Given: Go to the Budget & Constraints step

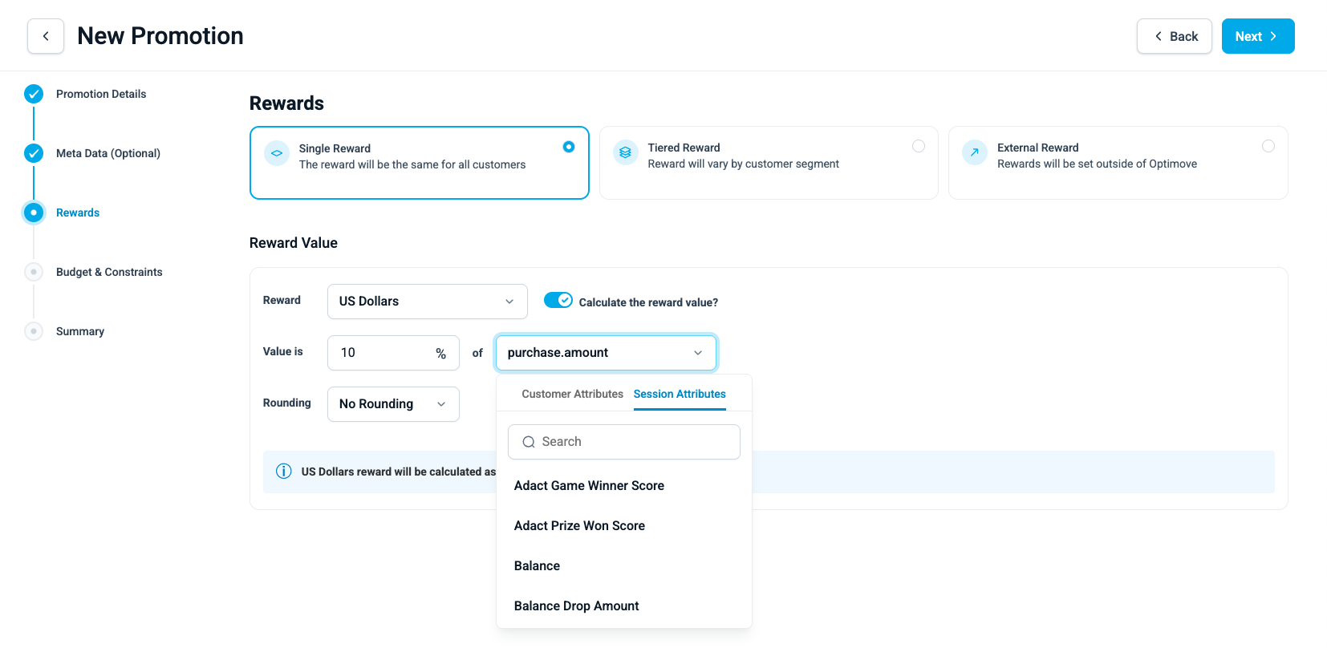Looking at the screenshot, I should pyautogui.click(x=109, y=272).
